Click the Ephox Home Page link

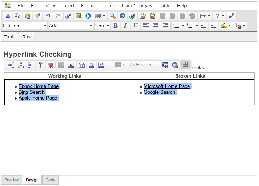coord(38,86)
